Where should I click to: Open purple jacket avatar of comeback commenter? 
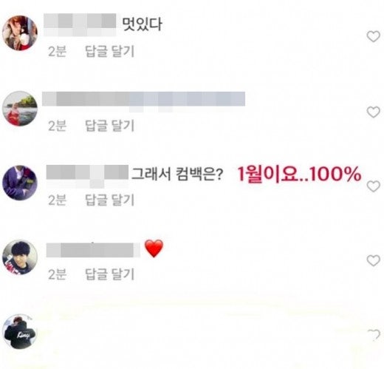tap(20, 183)
